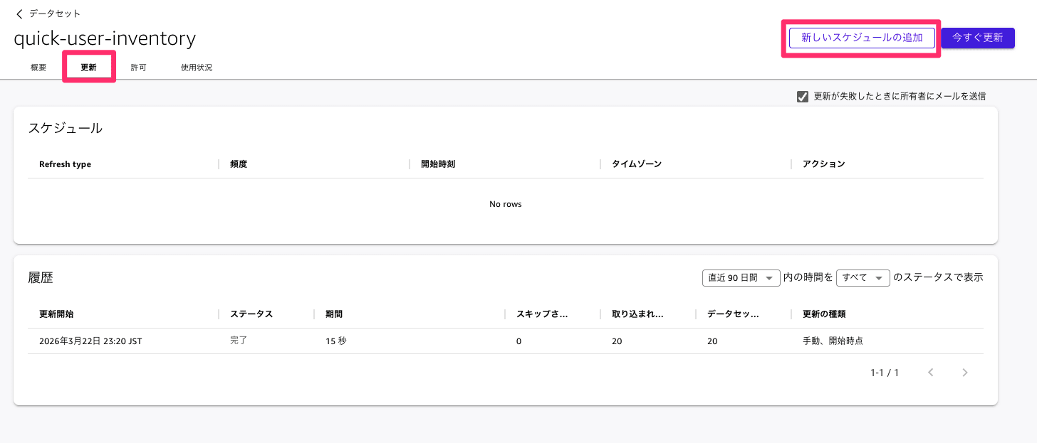Go to the next page of history
Image resolution: width=1037 pixels, height=443 pixels.
coord(965,372)
